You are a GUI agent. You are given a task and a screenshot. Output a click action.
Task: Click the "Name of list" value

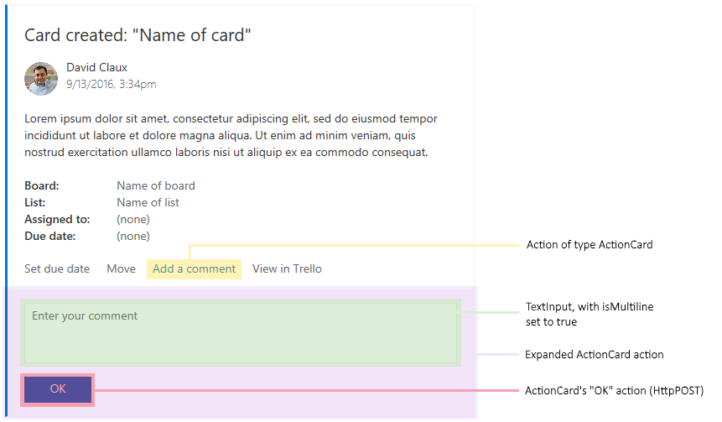point(148,202)
